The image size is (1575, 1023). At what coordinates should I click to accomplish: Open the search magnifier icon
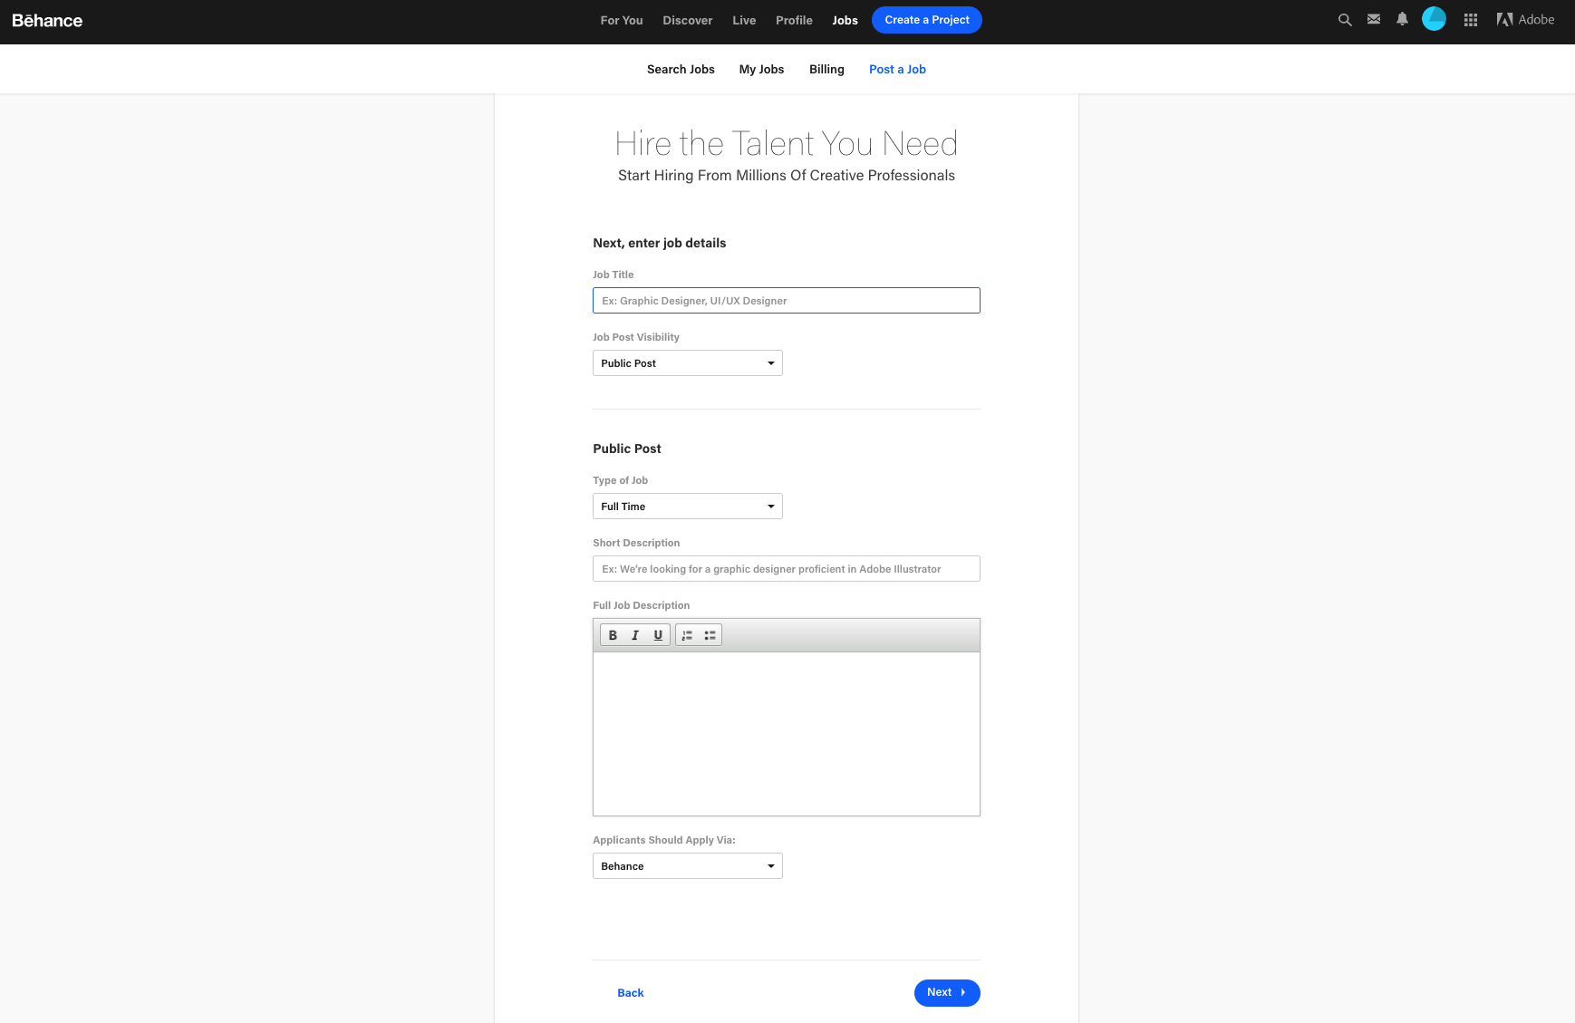point(1345,20)
